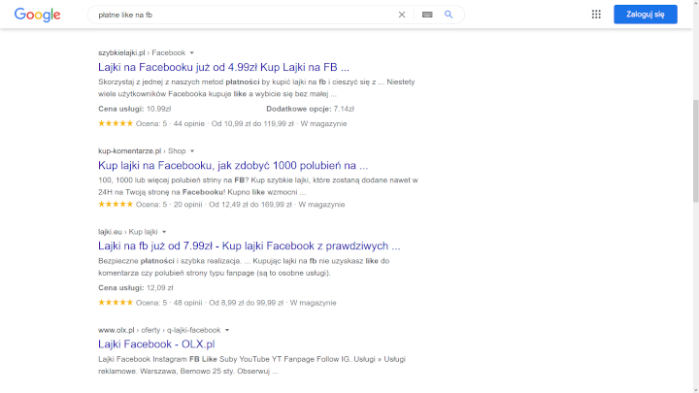This screenshot has width=699, height=393.
Task: Click the Google logo
Action: [37, 15]
